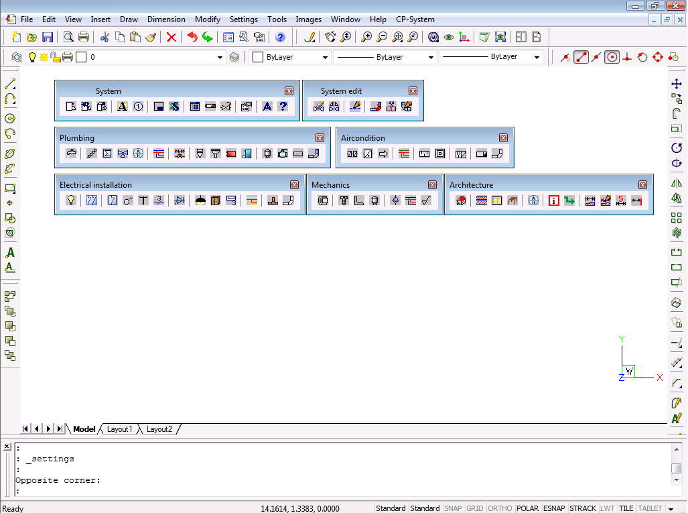This screenshot has height=513, width=688.
Task: Open the status bar options arrow
Action: [x=671, y=508]
